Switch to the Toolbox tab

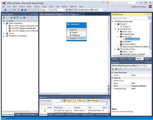click(18, 114)
